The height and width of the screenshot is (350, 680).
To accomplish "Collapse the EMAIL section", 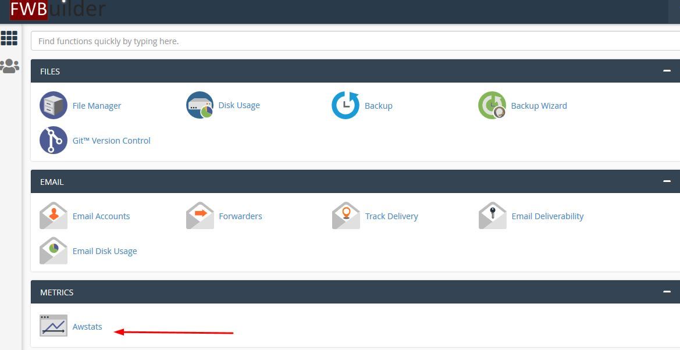I will pyautogui.click(x=667, y=181).
